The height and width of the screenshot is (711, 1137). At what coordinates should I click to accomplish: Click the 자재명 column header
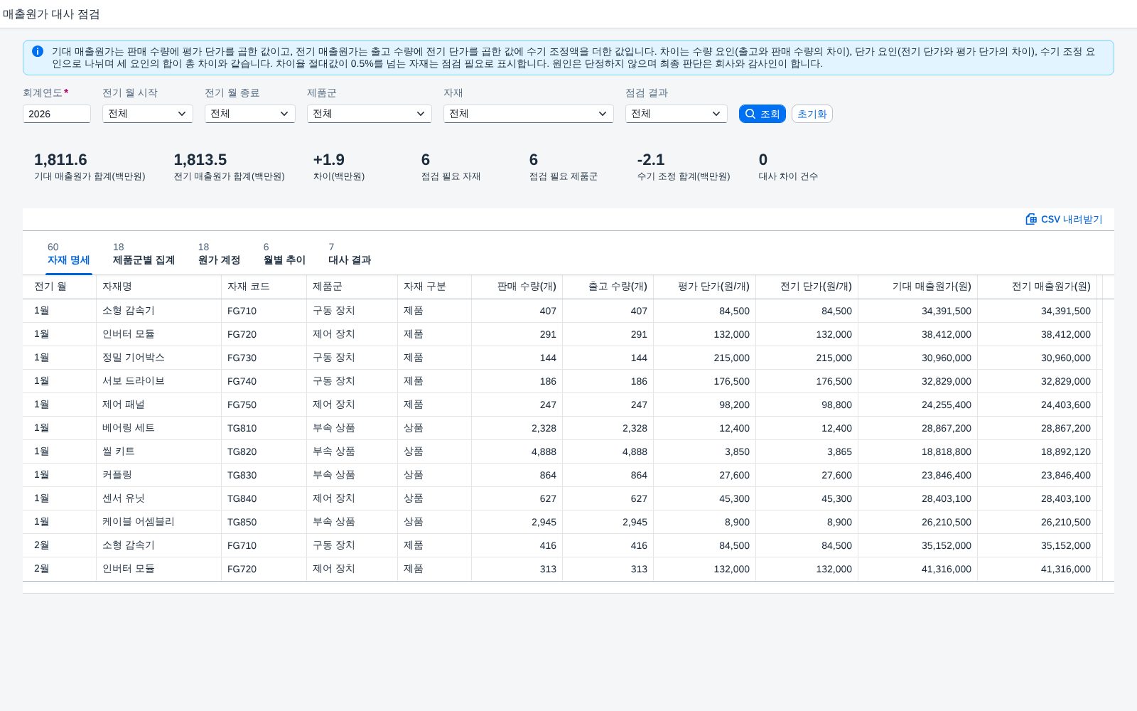159,287
